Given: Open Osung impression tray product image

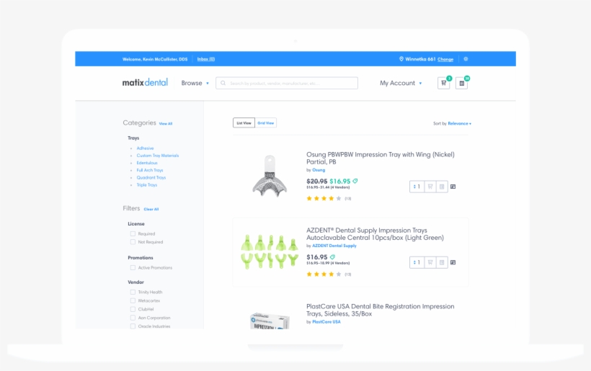Looking at the screenshot, I should click(270, 176).
